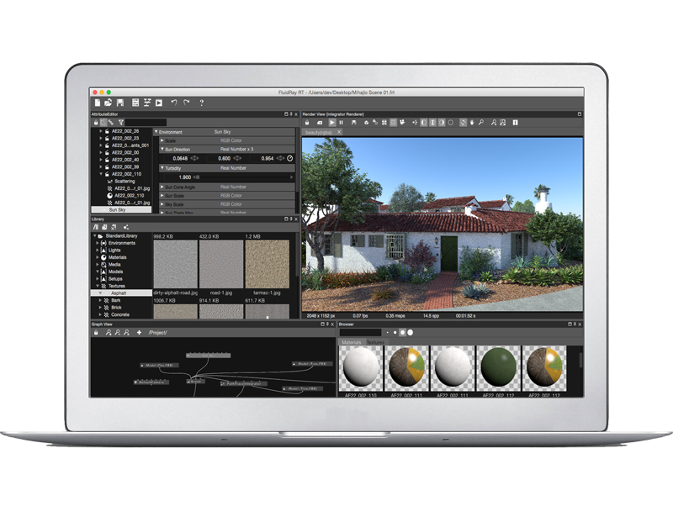Click the link icon in Attribute Editor toolbar
Screen dimensions: 673x522
[x=111, y=122]
